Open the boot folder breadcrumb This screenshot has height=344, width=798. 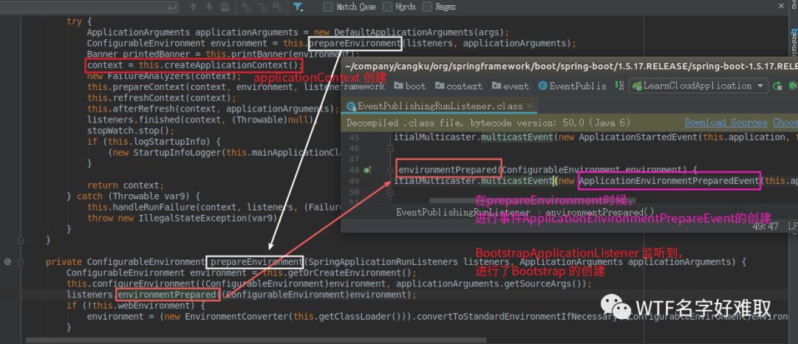pyautogui.click(x=410, y=86)
